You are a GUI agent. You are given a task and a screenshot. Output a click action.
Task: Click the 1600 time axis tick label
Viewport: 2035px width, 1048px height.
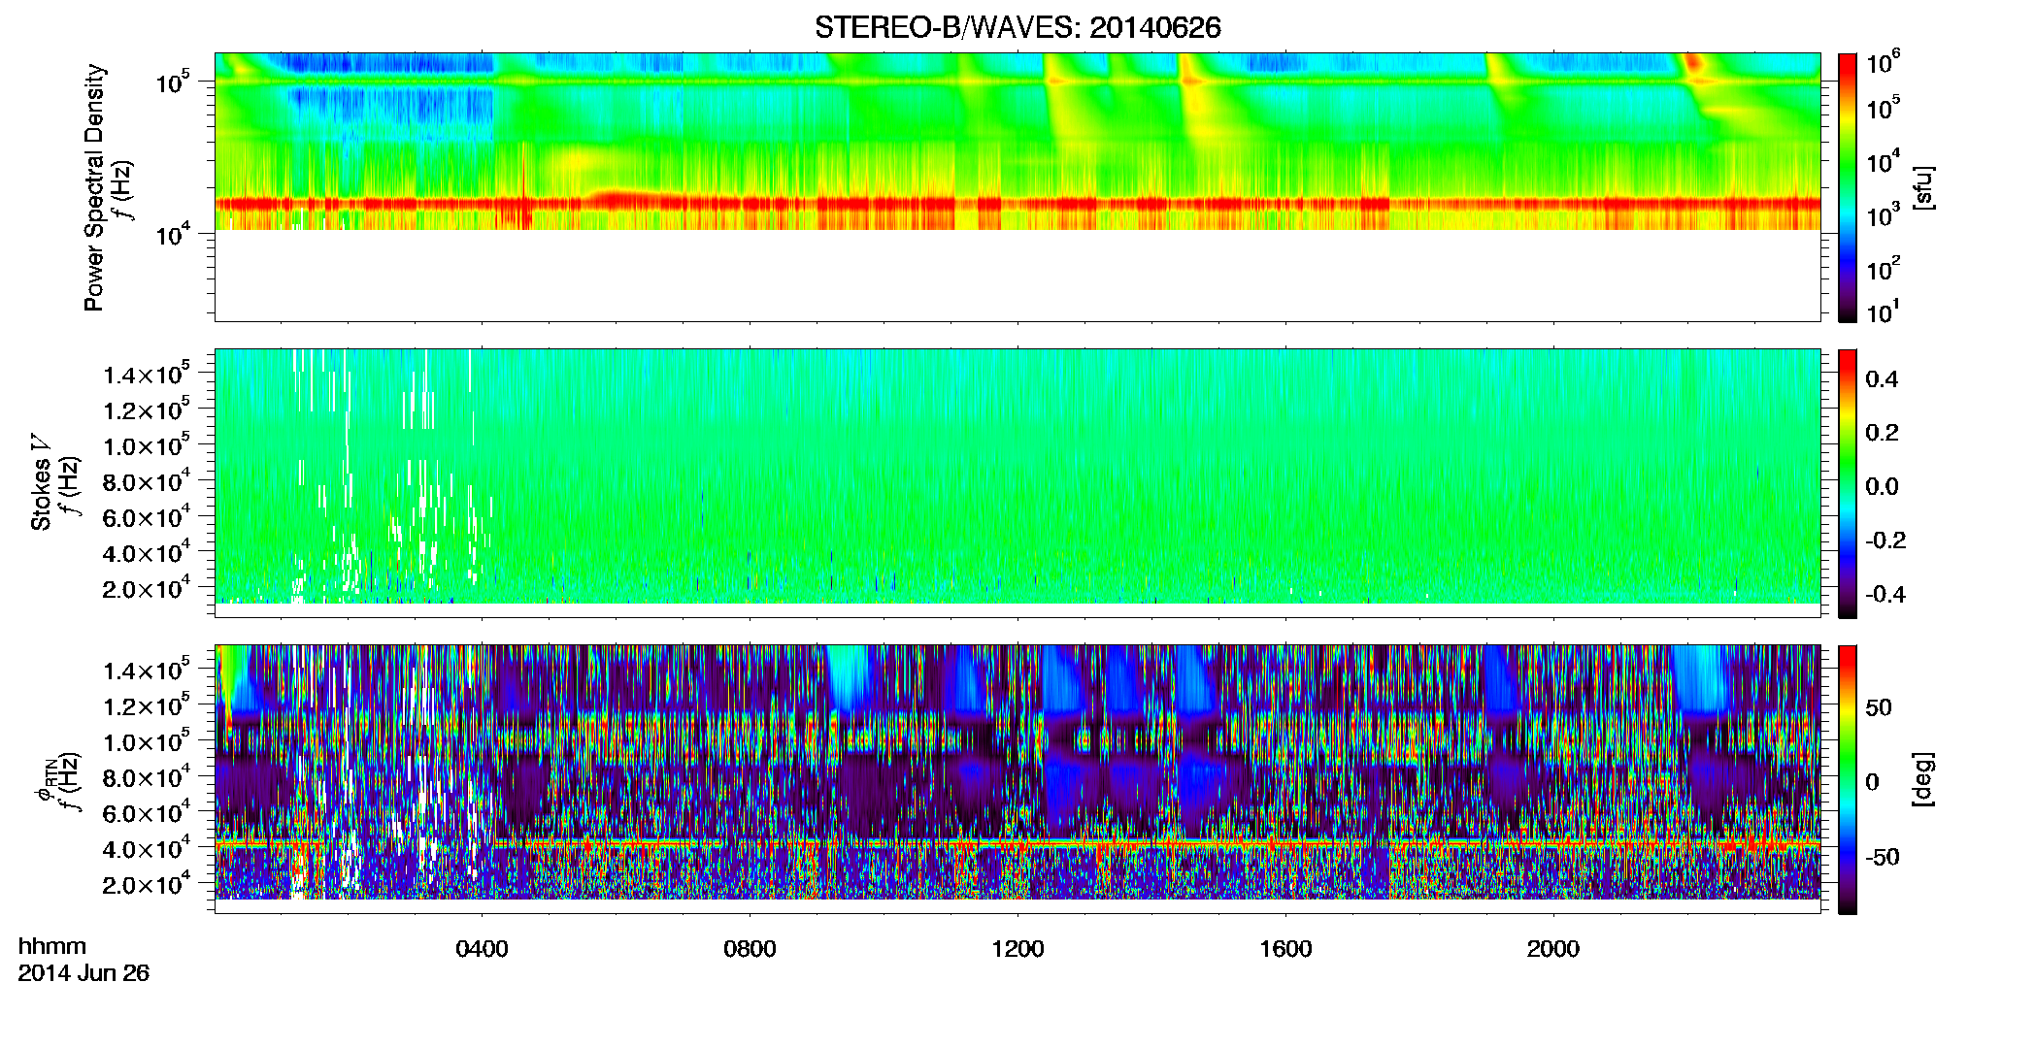pyautogui.click(x=1285, y=949)
